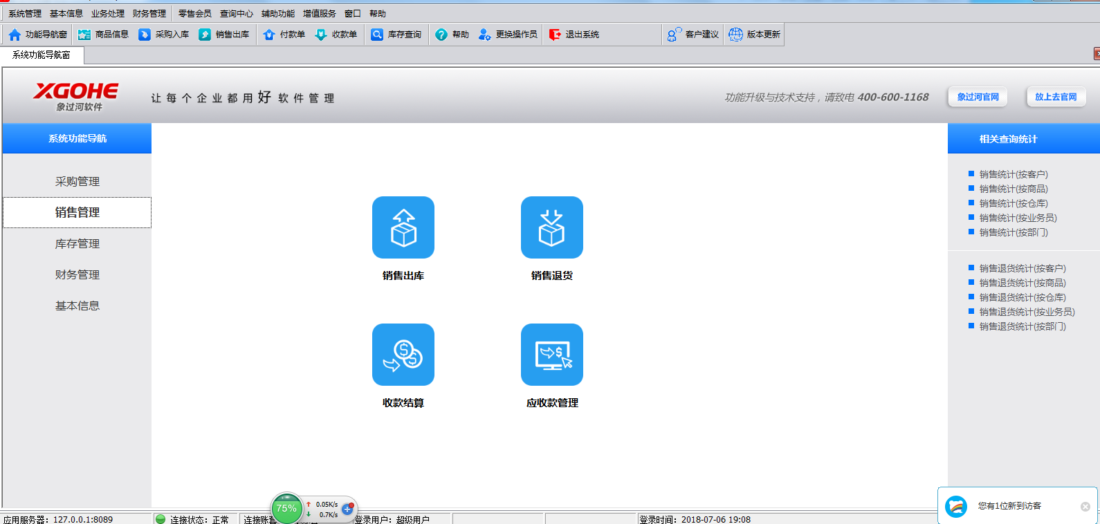Click 商品信息 toolbar button
Screen dimensions: 1100x524
104,35
